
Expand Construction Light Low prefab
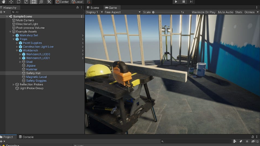click(x=17, y=47)
